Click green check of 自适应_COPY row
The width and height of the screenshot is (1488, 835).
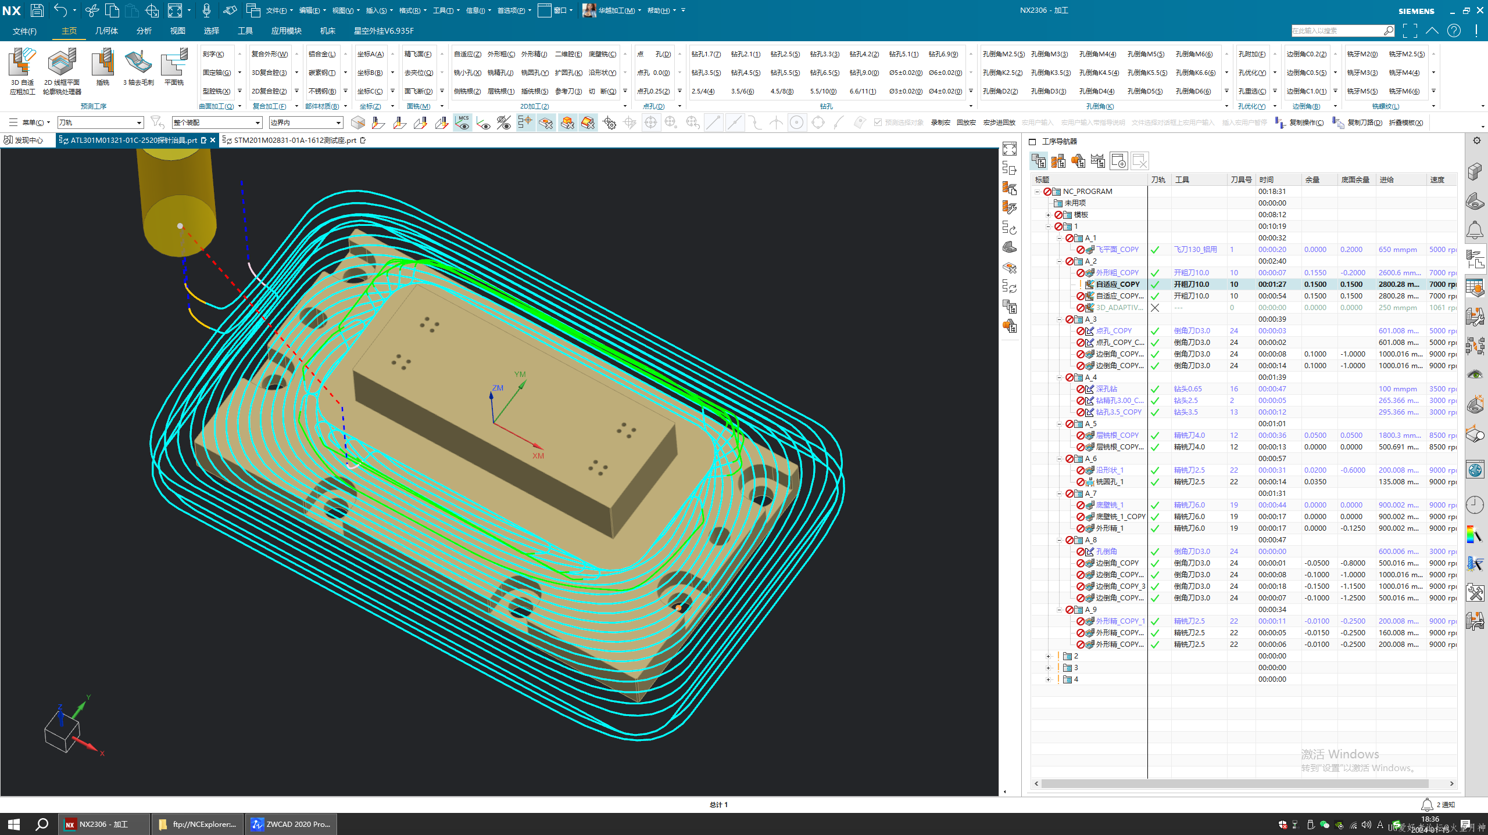(x=1155, y=285)
